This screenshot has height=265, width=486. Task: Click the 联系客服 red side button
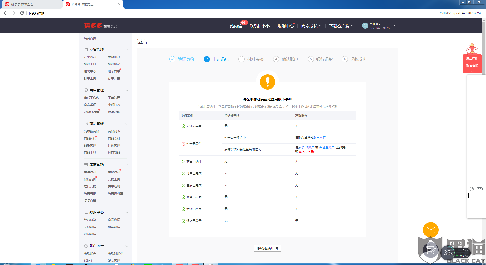click(472, 66)
